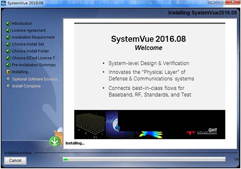Click the SystemVue 2016.08 banner heading

pos(149,39)
